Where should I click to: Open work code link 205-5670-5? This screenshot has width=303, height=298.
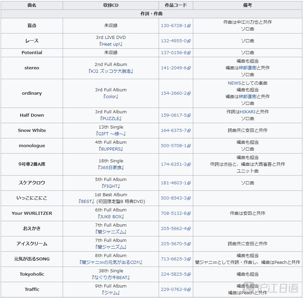click(x=176, y=244)
